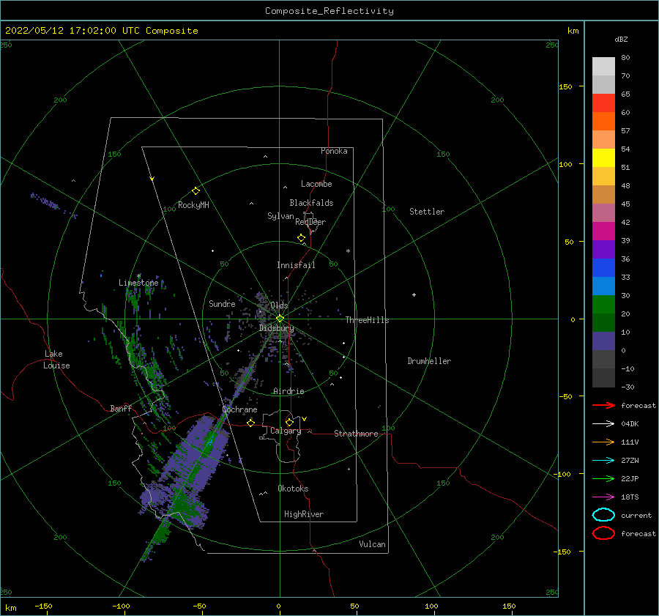Click the Blackfalds label
659x616 pixels.
point(311,203)
